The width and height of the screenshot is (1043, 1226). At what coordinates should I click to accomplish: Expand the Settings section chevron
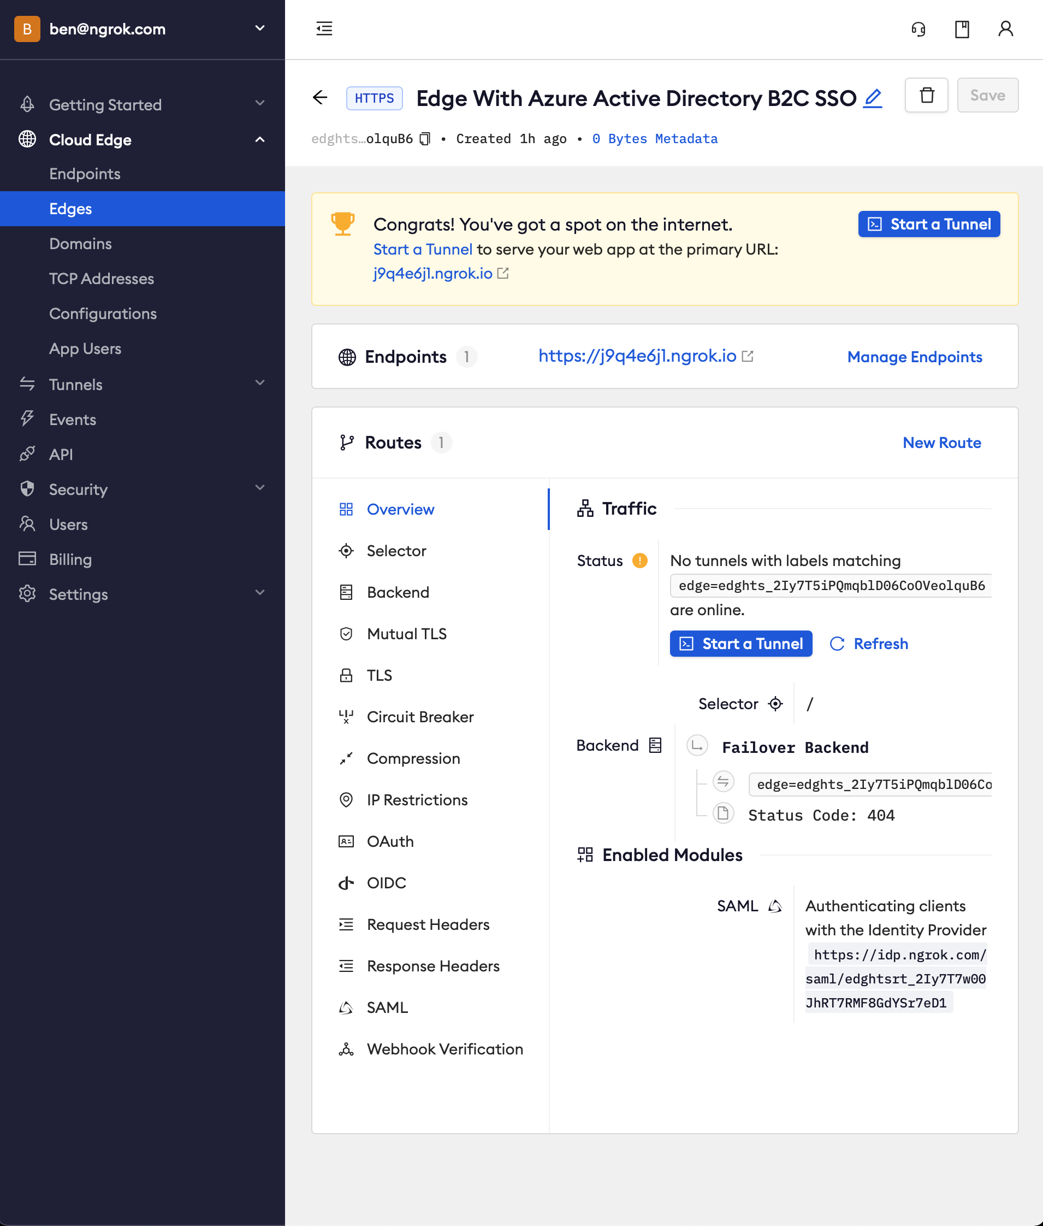tap(259, 593)
